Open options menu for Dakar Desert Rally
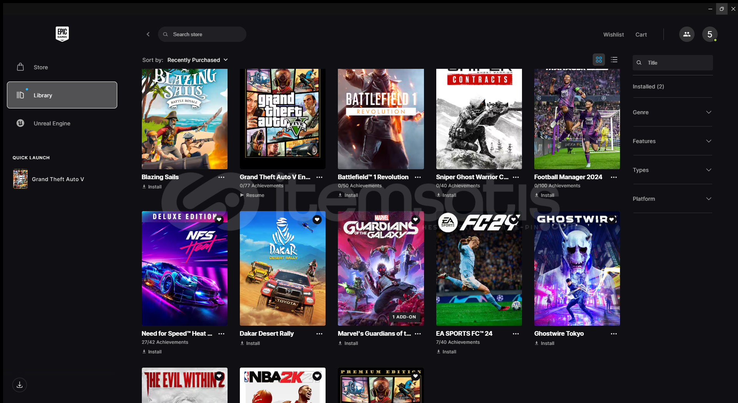 tap(319, 334)
